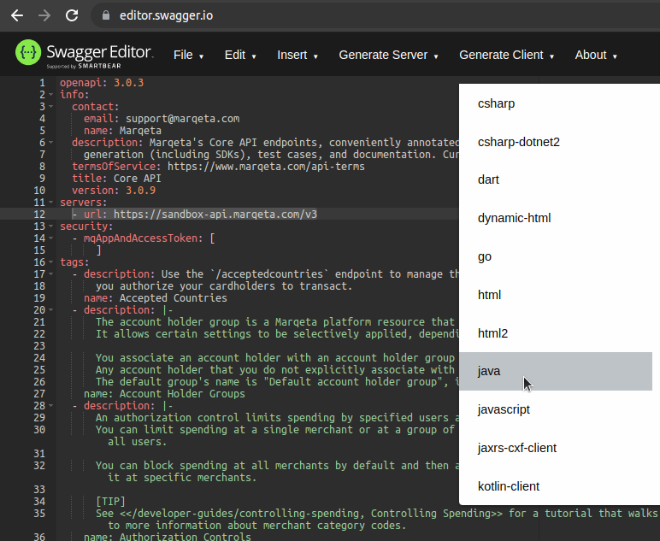Collapse the Generate Client dropdown
This screenshot has width=660, height=541.
(x=506, y=55)
